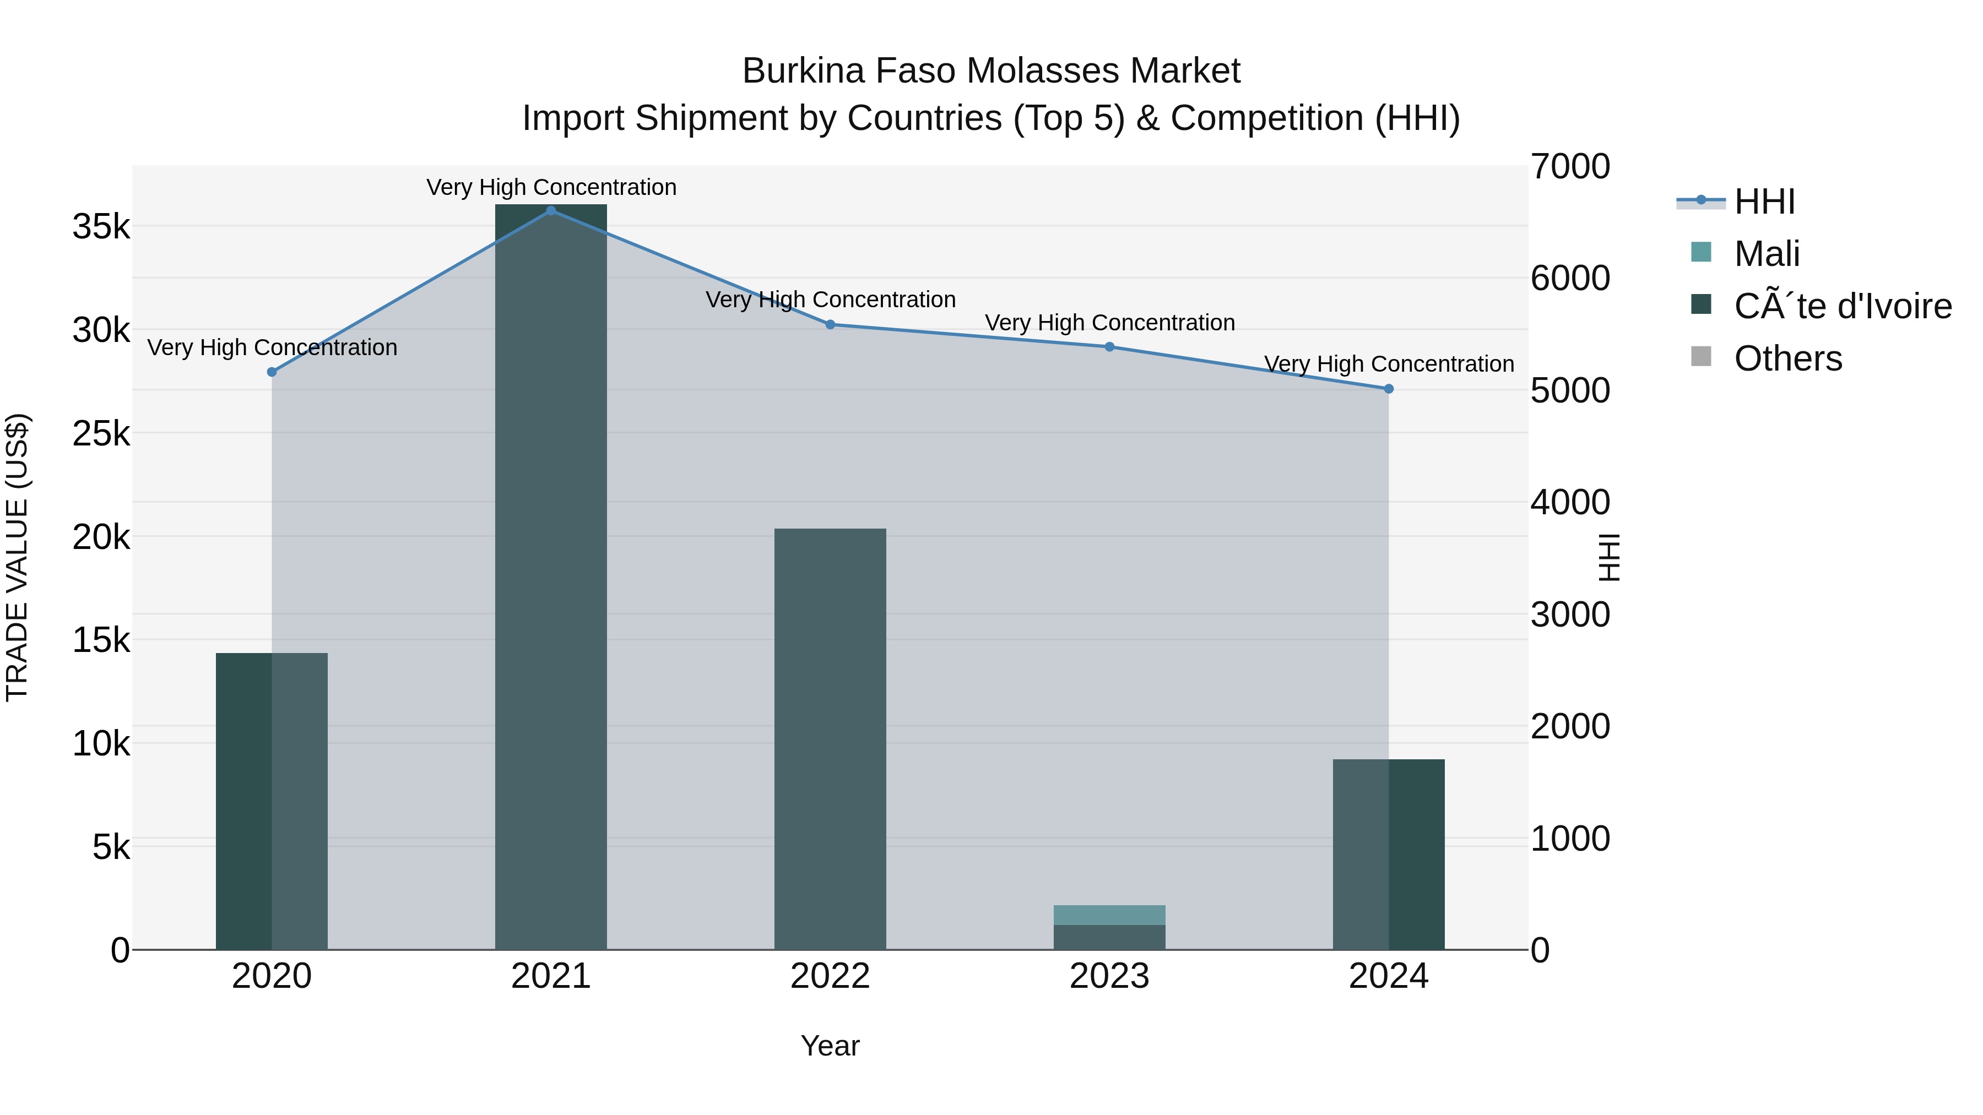Click the Burkina Faso Molasses Market title
The width and height of the screenshot is (1983, 1115).
click(991, 71)
